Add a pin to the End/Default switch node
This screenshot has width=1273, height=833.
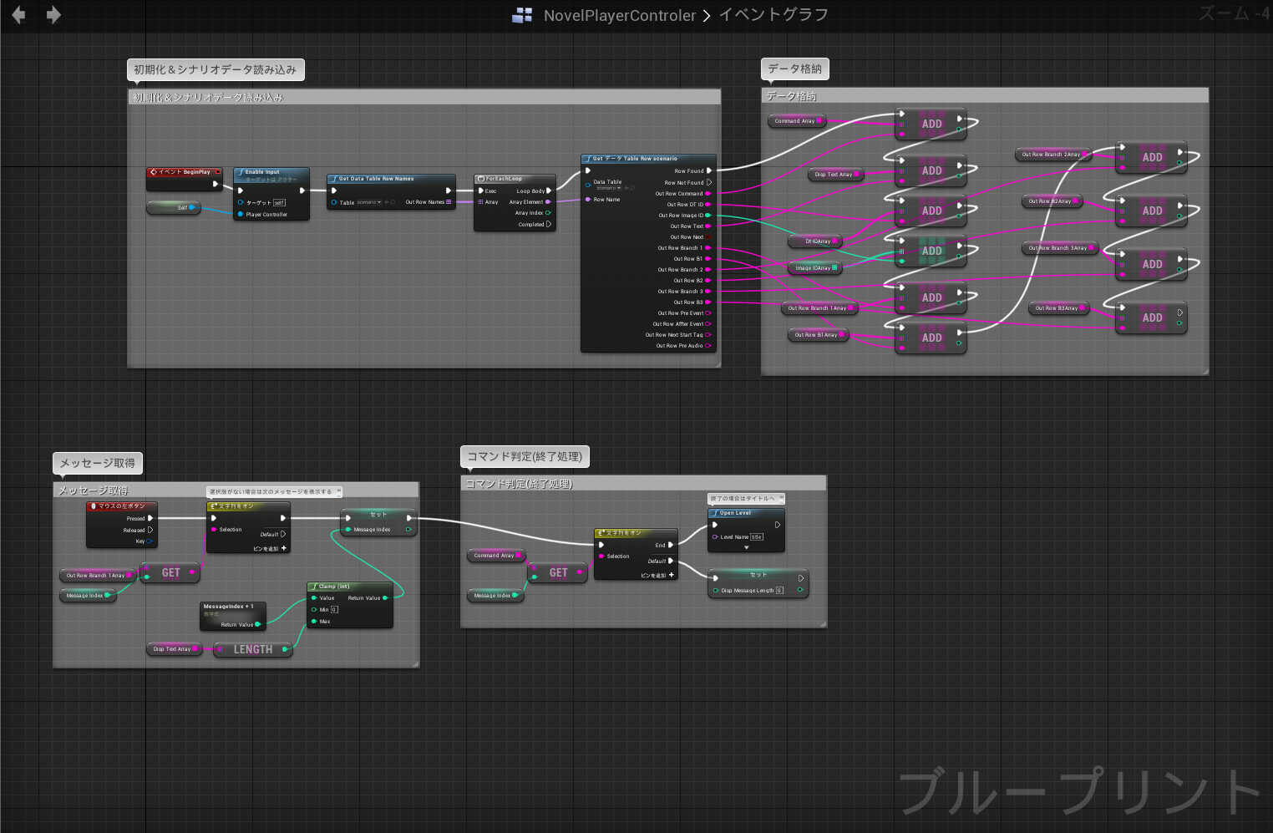click(672, 575)
